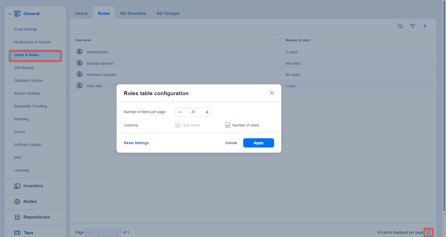This screenshot has width=446, height=237.
Task: Uncheck the Number of users checkbox
Action: pos(228,125)
